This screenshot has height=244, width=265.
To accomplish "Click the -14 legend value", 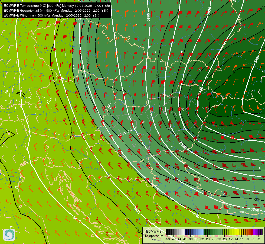I will (x=236, y=239).
